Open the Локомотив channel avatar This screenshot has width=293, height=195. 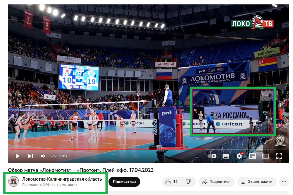coord(13,181)
